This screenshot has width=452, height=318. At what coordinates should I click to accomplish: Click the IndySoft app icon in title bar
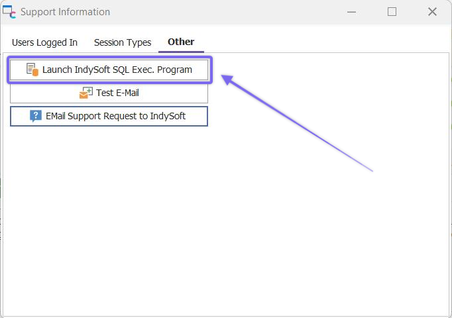pos(9,12)
